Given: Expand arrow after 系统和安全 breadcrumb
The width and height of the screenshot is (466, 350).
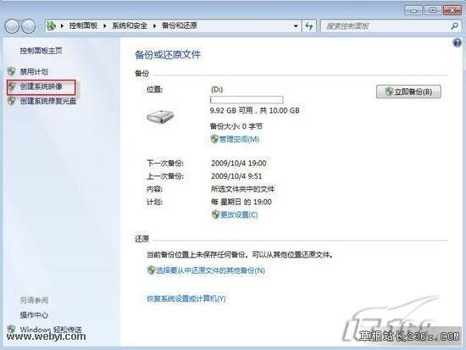Looking at the screenshot, I should point(154,26).
